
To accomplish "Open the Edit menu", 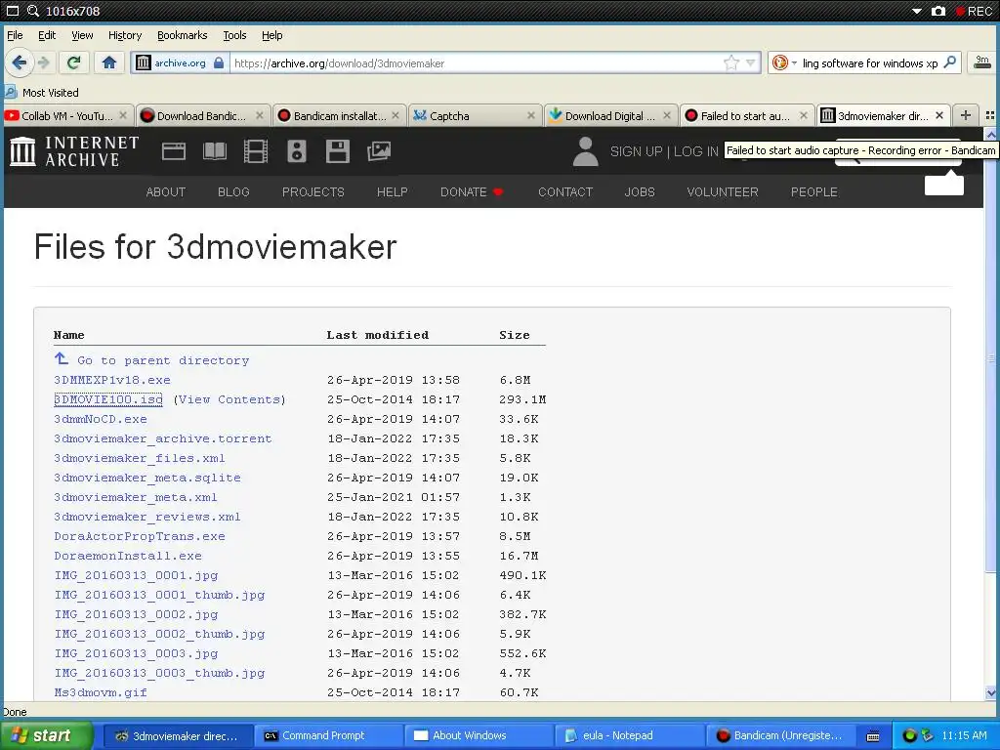I will click(x=47, y=35).
